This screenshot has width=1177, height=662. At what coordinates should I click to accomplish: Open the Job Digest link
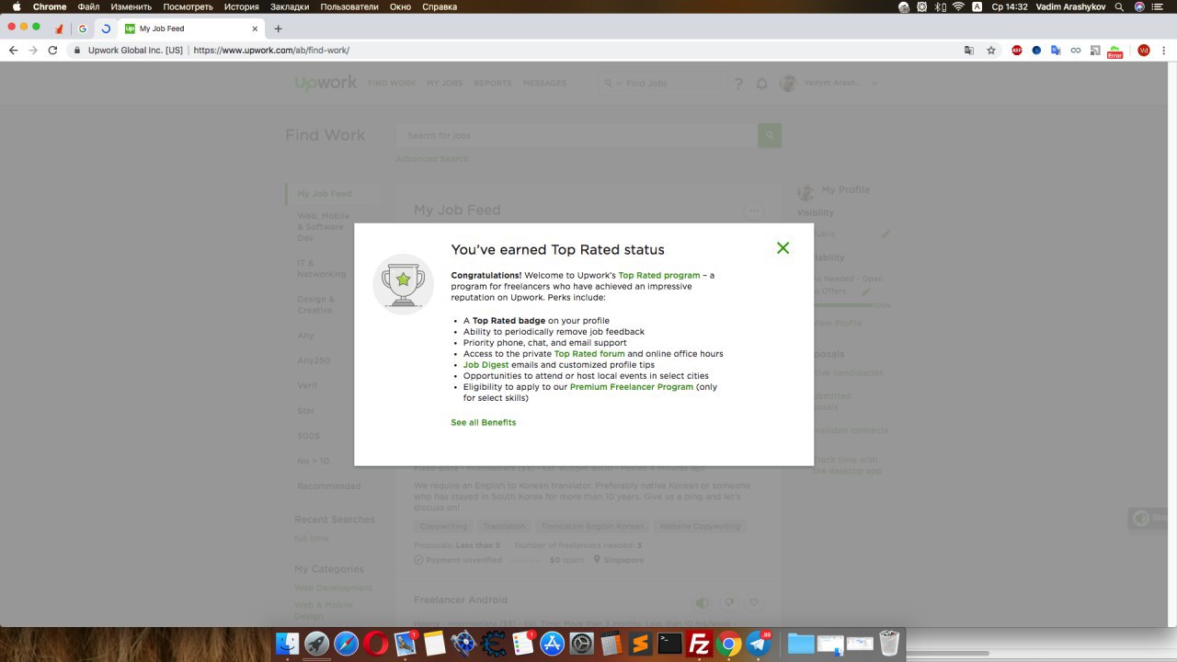pyautogui.click(x=486, y=365)
